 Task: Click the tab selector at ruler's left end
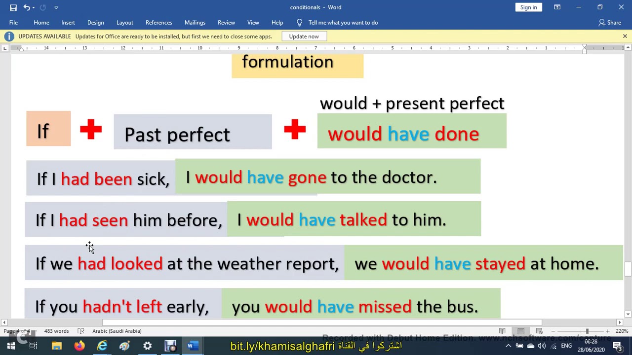[x=5, y=48]
